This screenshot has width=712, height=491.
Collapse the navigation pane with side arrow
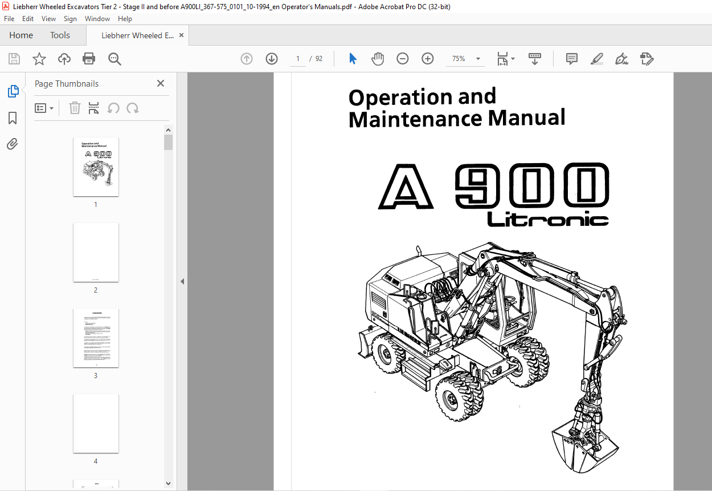point(182,281)
